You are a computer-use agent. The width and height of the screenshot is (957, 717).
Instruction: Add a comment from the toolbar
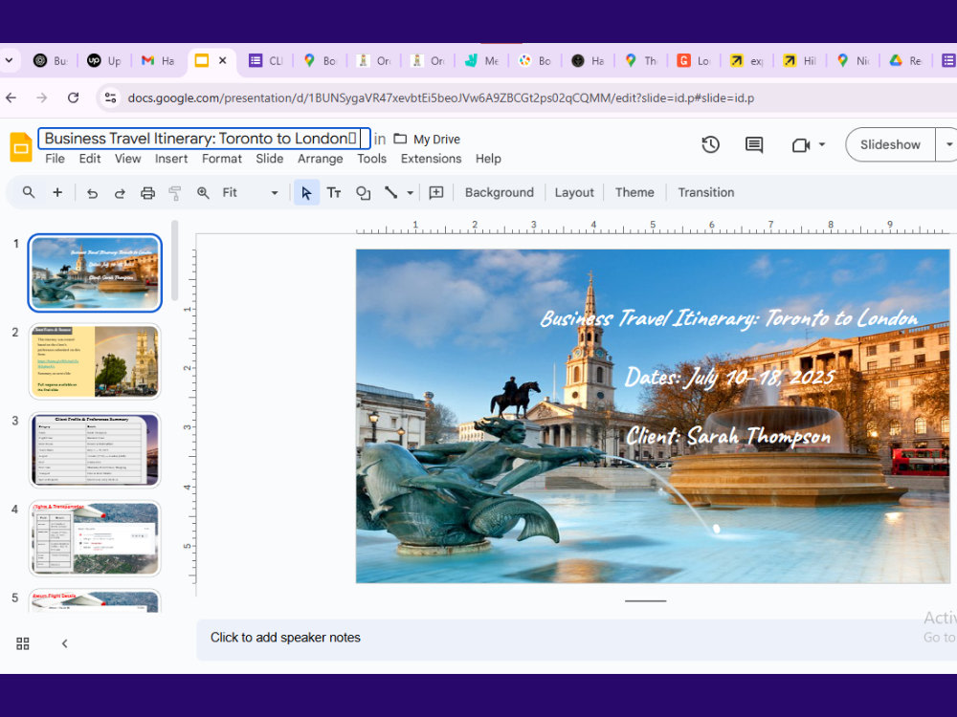click(436, 193)
